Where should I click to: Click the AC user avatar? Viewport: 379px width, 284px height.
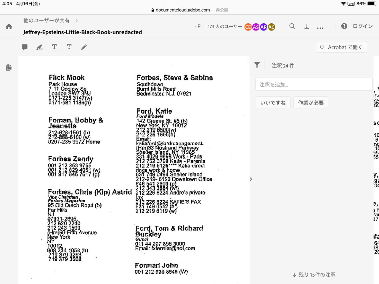click(271, 27)
